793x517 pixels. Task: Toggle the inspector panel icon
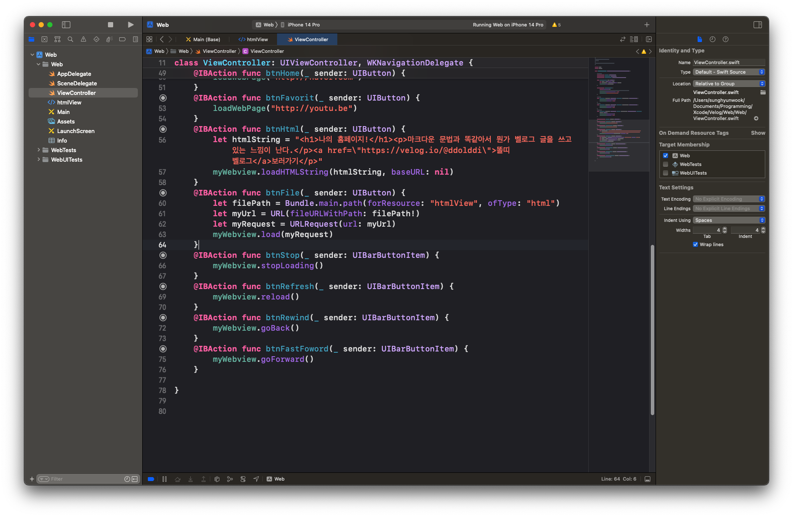(x=757, y=25)
